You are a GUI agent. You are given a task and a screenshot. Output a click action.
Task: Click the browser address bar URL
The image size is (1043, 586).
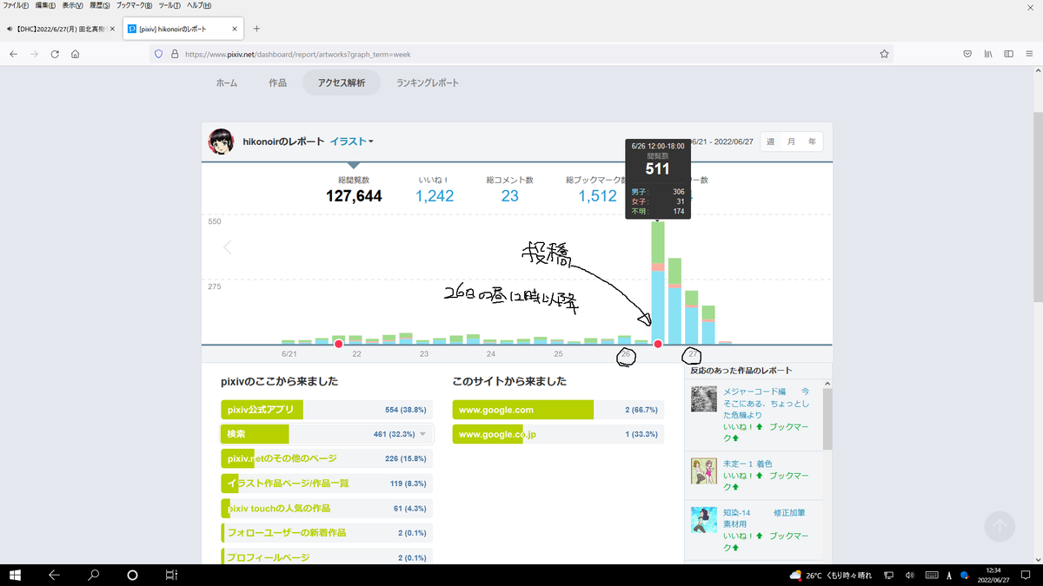[x=297, y=54]
